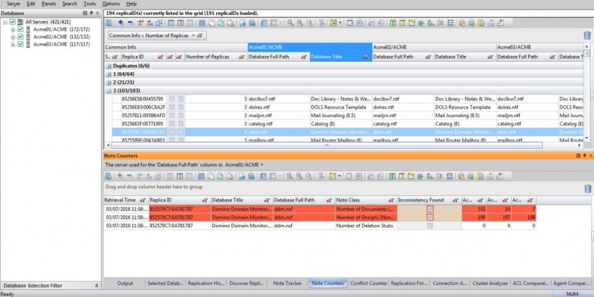Image resolution: width=594 pixels, height=297 pixels.
Task: Toggle Inconsistency checkbox for Number of Designs row
Action: (430, 218)
